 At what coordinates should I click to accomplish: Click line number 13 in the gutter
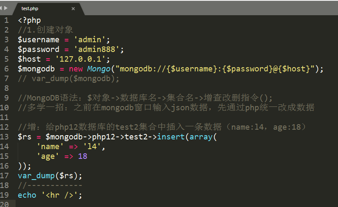tap(5, 137)
